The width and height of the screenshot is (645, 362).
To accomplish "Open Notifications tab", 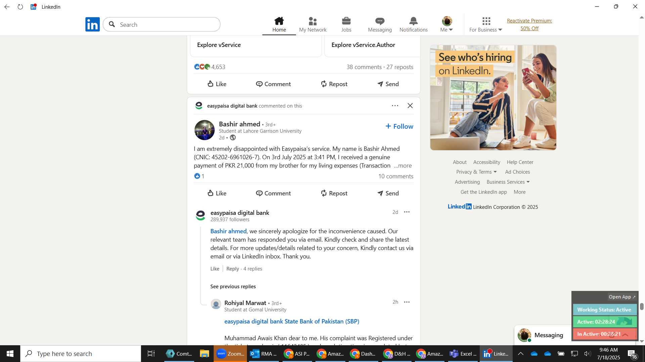I will tap(414, 24).
